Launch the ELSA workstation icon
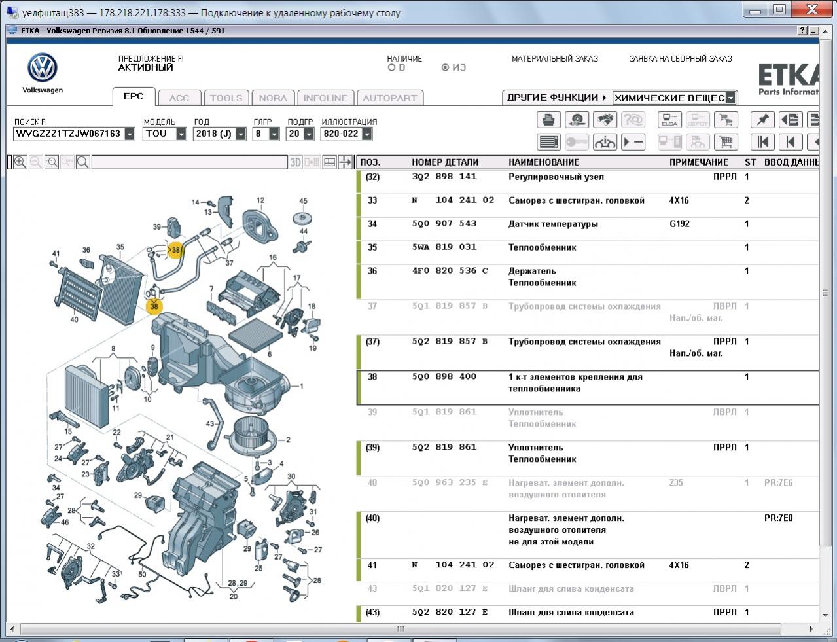 tap(669, 120)
